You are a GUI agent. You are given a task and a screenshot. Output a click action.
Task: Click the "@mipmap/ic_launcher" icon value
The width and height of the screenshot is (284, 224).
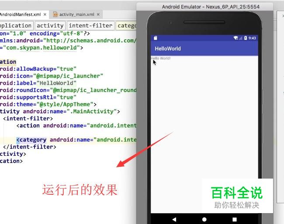point(68,76)
